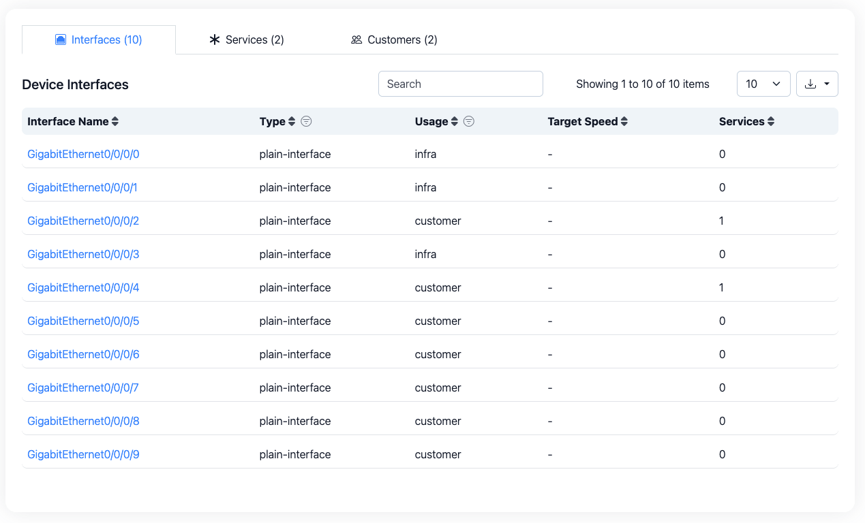Click the download export icon

click(x=810, y=84)
